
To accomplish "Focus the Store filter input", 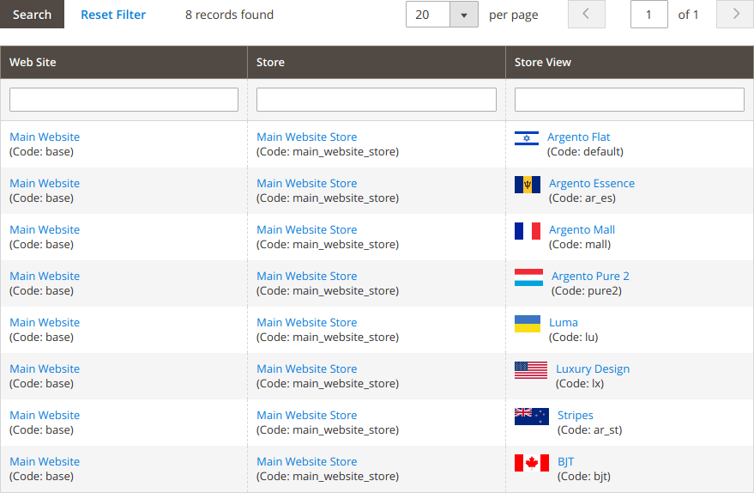I will click(376, 100).
